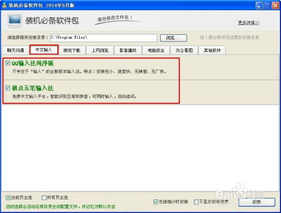This screenshot has height=213, width=281.
Task: Maximize the installer window
Action: coord(268,6)
